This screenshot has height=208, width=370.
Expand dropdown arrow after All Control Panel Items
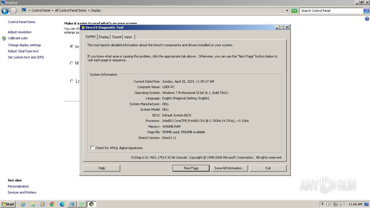89,10
